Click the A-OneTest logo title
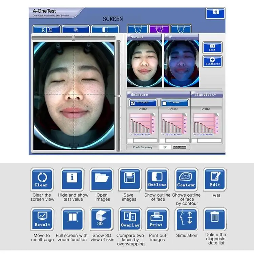This screenshot has height=257, width=254. [x=44, y=11]
